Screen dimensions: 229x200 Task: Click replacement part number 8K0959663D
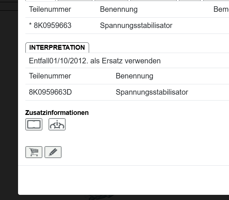pos(50,92)
